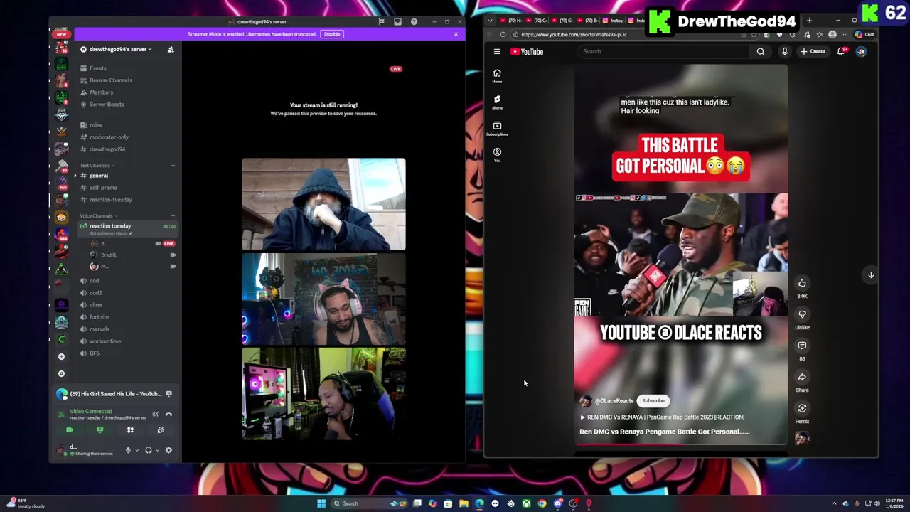The height and width of the screenshot is (512, 910).
Task: Open Browse Channels in Discord
Action: click(111, 80)
